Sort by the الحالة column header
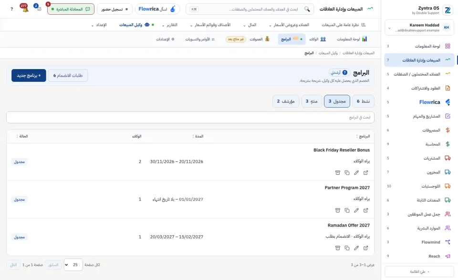The width and height of the screenshot is (458, 280). (x=22, y=136)
